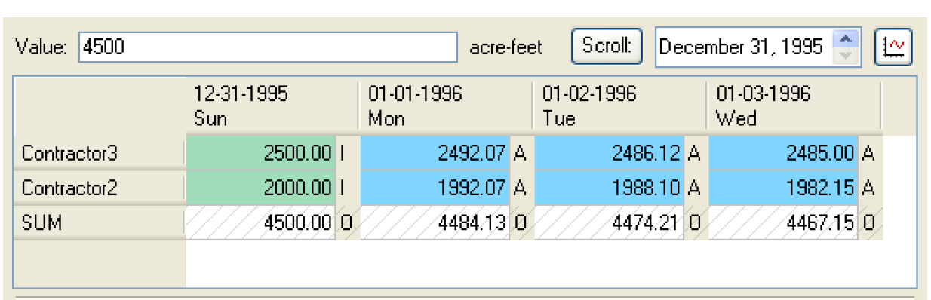Viewport: 931px width, 300px height.
Task: Select the SUM cell showing 4467.15
Action: point(784,223)
